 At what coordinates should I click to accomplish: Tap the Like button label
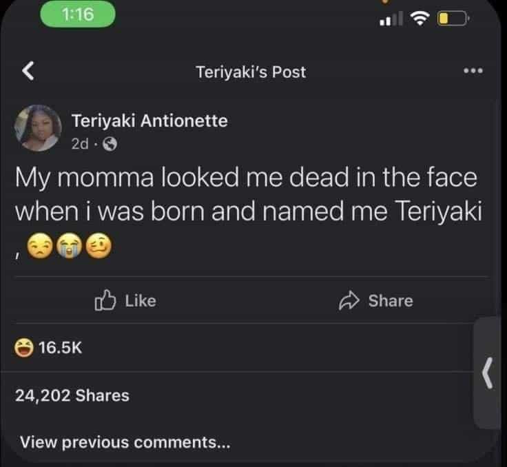click(141, 300)
